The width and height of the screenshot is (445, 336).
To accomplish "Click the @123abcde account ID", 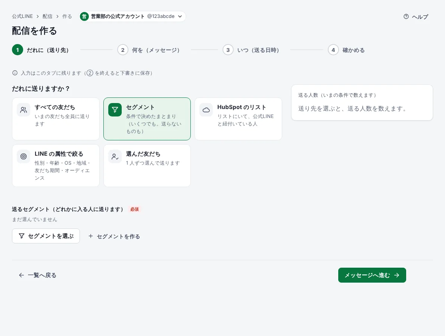I will pos(161,16).
